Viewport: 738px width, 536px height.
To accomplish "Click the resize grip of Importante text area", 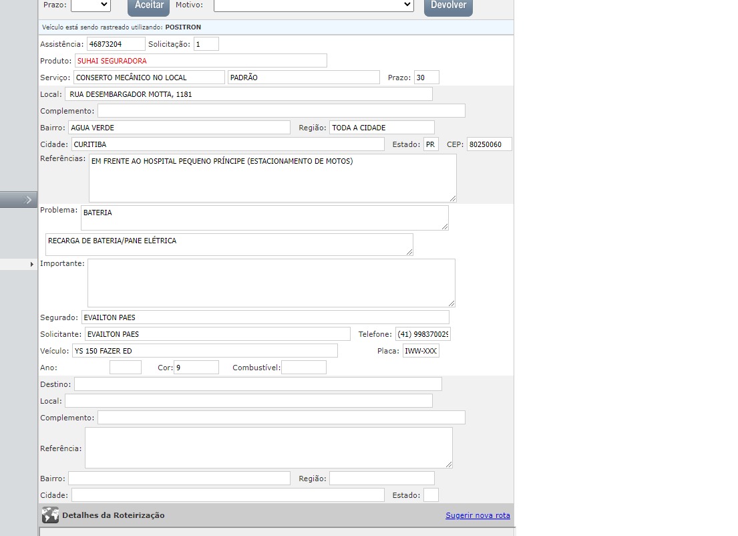I will [x=451, y=303].
